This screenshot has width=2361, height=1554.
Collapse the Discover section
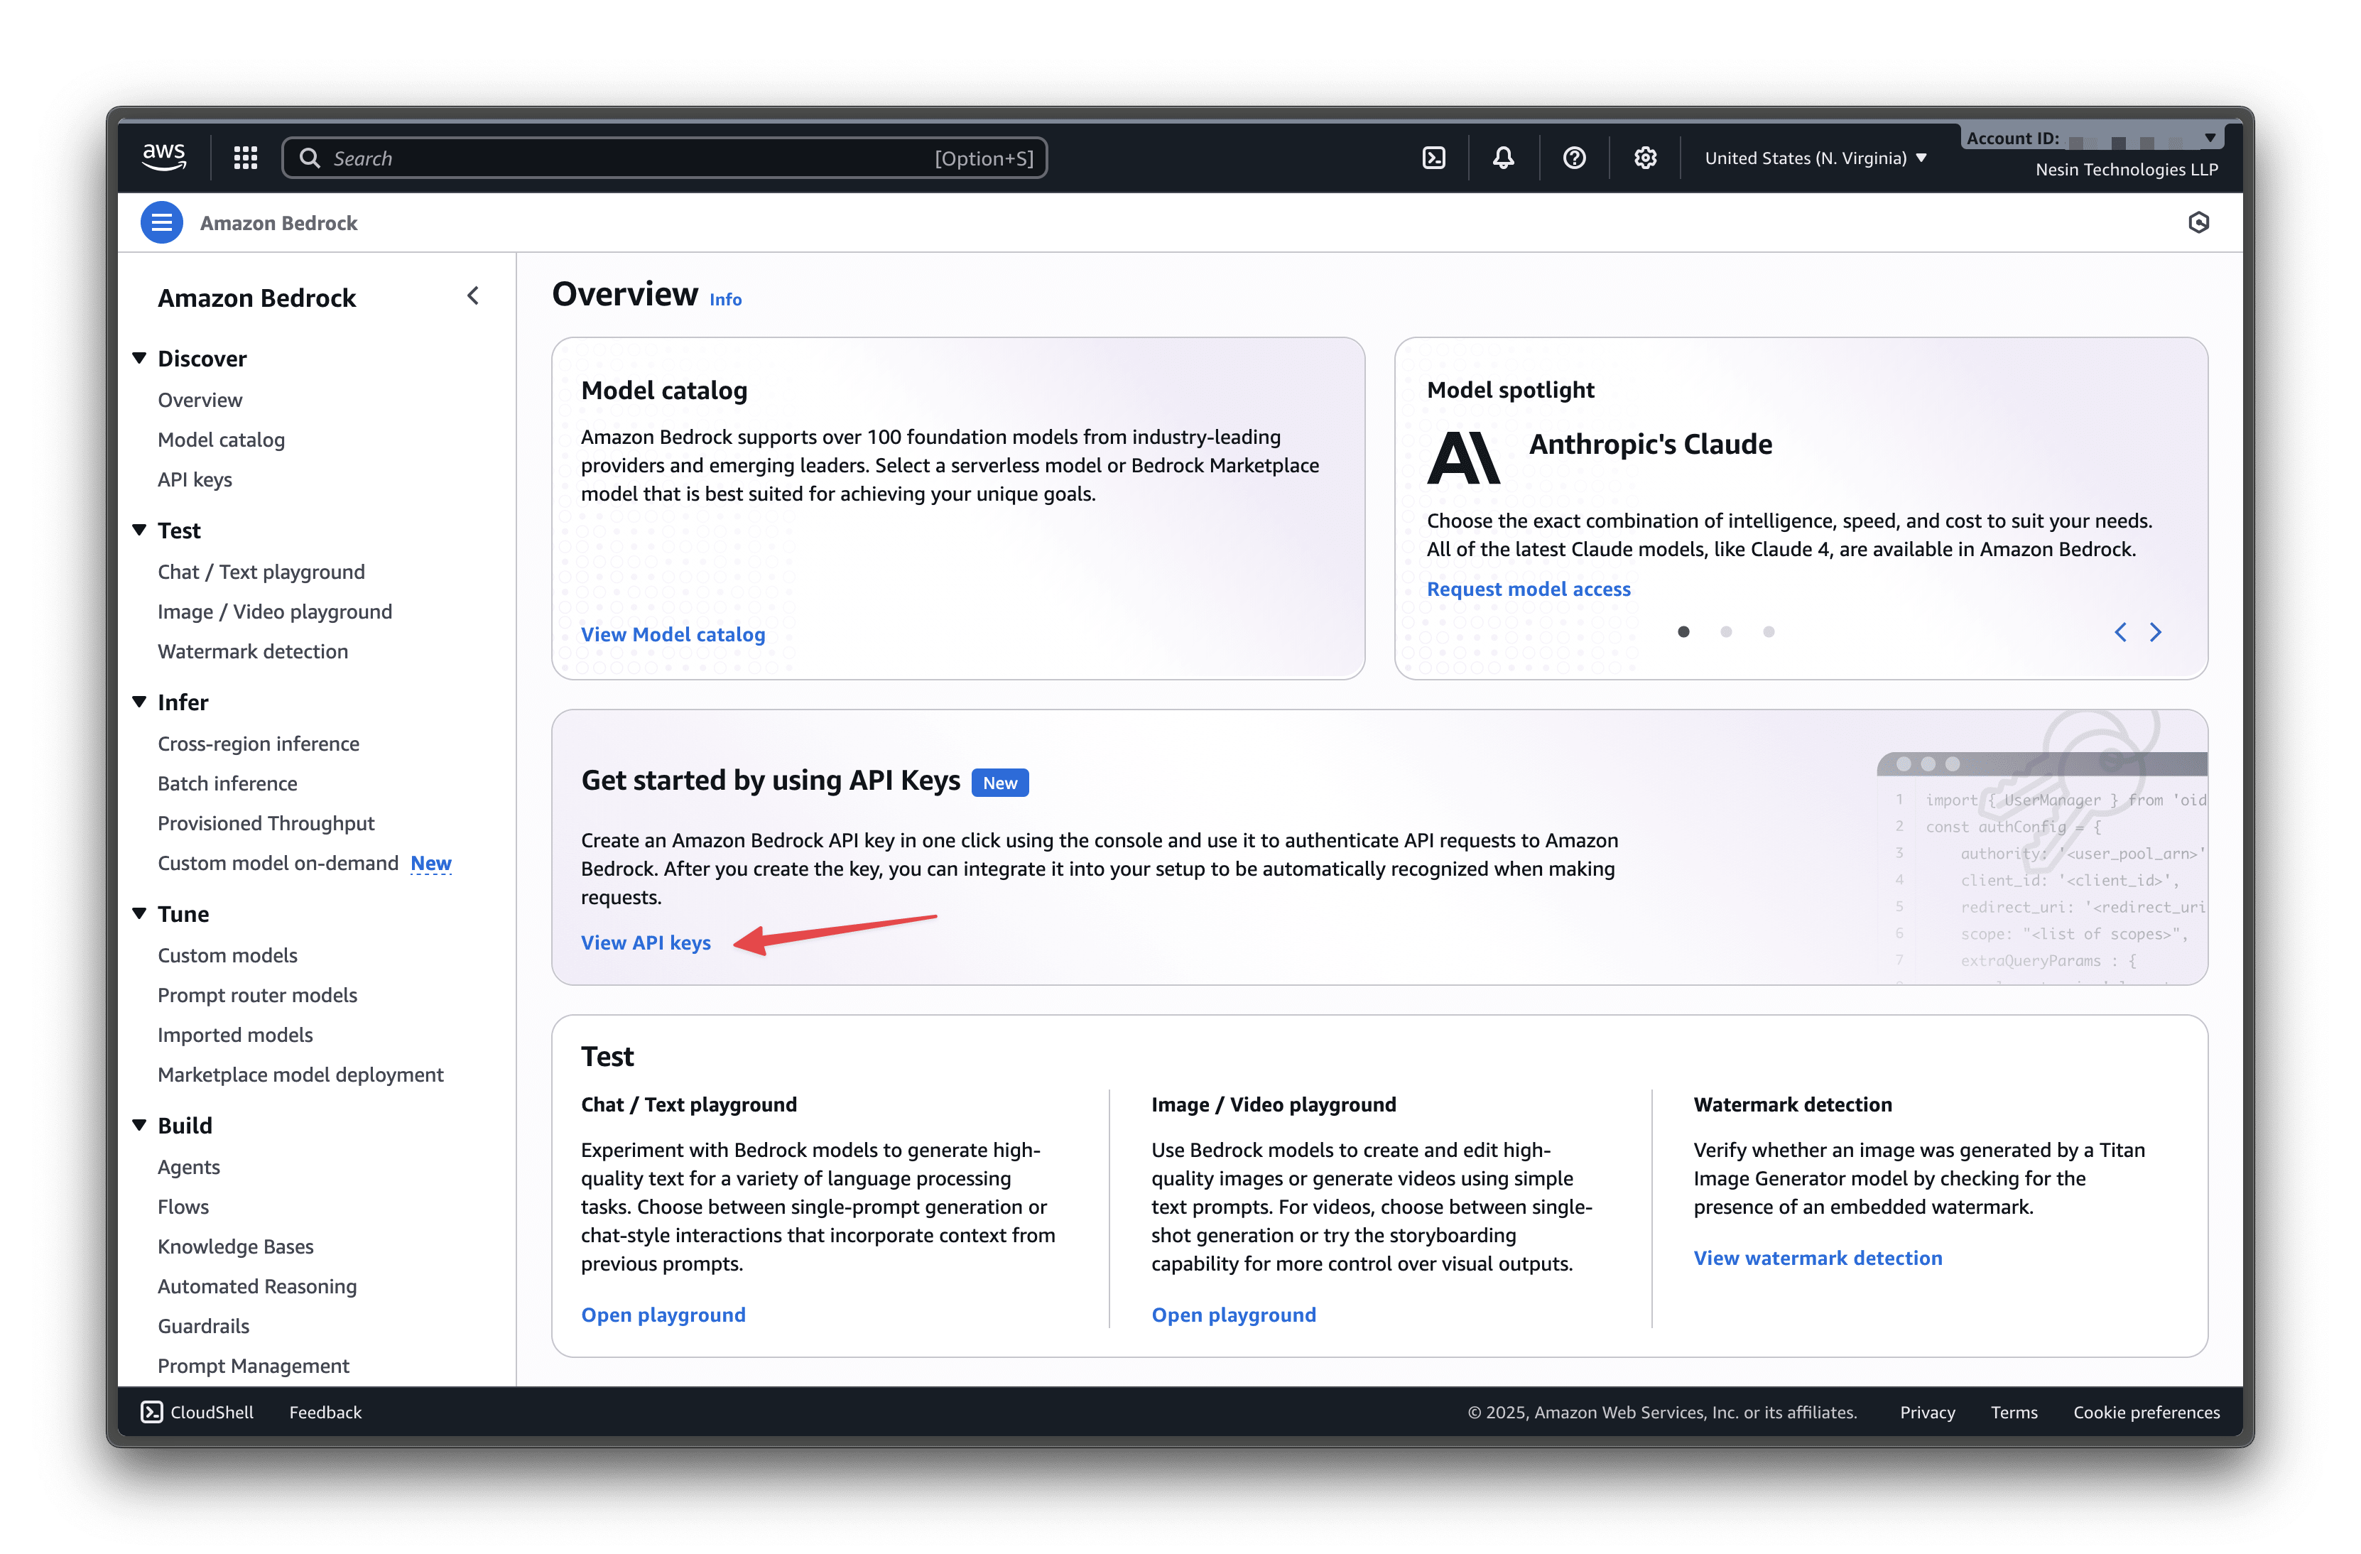coord(139,357)
